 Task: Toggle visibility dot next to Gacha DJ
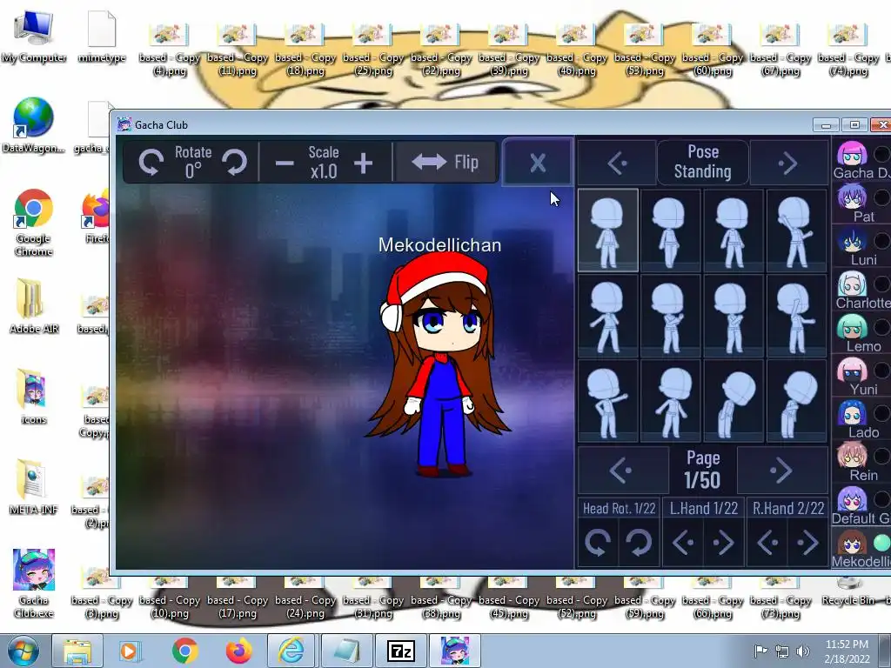(x=882, y=154)
